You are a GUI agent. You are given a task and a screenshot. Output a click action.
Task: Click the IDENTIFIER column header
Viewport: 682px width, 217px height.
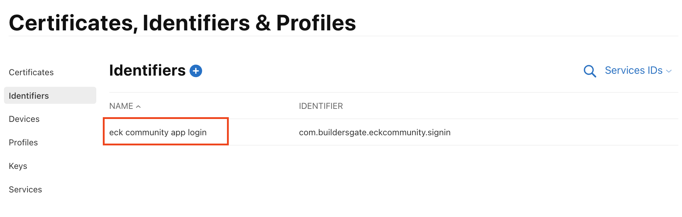[x=320, y=106]
